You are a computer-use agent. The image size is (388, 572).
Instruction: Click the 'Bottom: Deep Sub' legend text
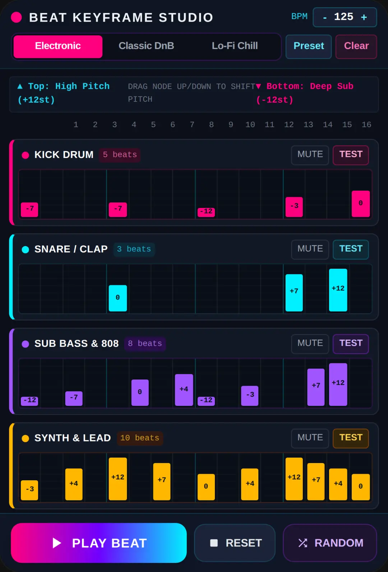304,93
